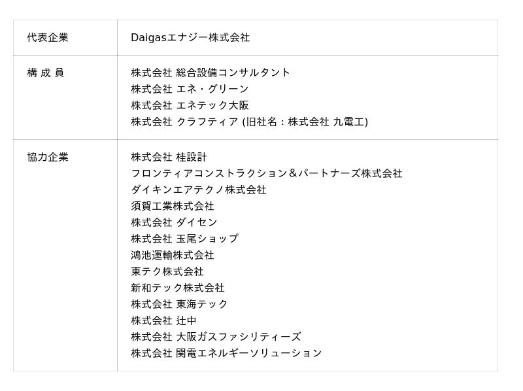Click the 株式会社 東海テック entry
This screenshot has width=523, height=391.
[x=179, y=304]
